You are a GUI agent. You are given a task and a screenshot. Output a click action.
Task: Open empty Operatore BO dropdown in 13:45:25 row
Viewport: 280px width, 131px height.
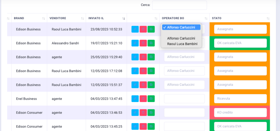[184, 127]
